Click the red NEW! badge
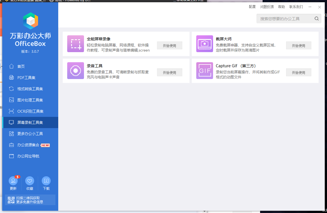The width and height of the screenshot is (327, 213). [45, 145]
